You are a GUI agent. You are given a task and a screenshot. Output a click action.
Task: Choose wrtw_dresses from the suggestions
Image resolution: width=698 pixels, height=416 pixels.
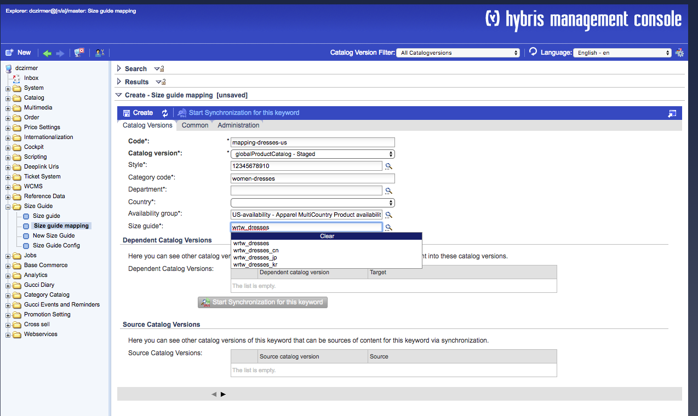tap(326, 243)
